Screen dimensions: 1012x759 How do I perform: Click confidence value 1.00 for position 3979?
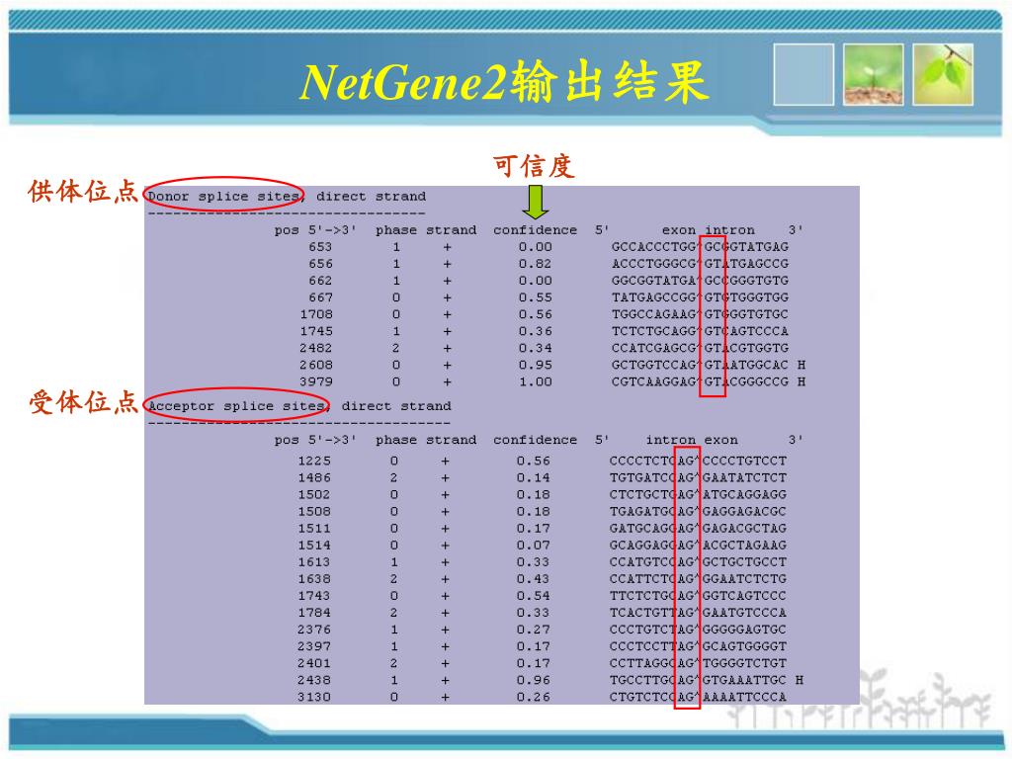click(x=535, y=381)
